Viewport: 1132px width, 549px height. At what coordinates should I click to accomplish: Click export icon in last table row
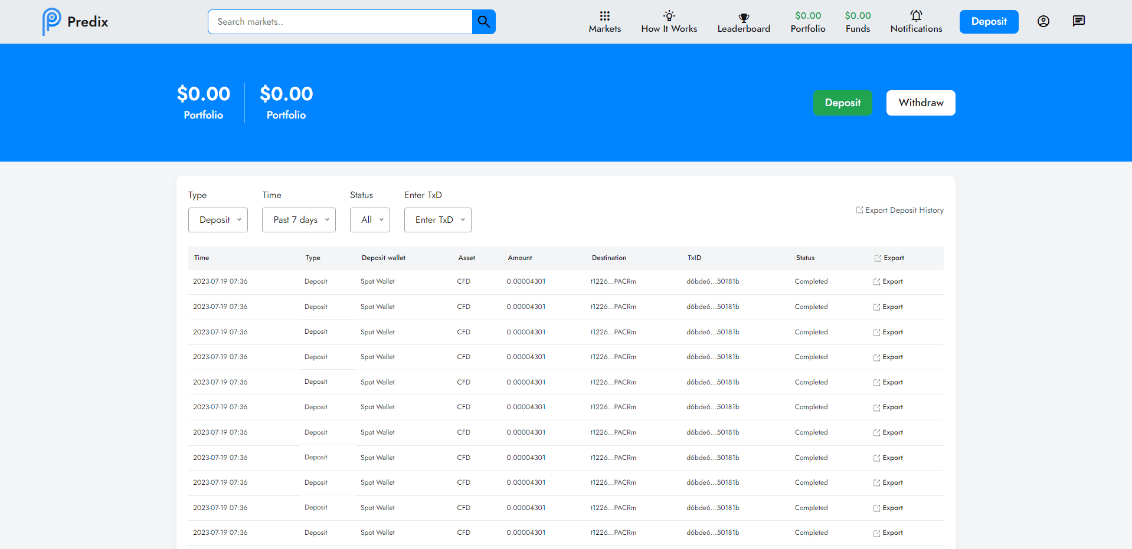point(877,533)
